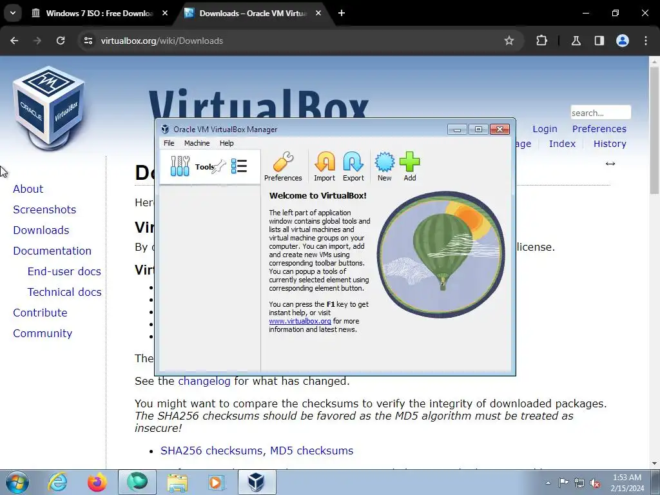Open the MD5 checksums link
The width and height of the screenshot is (660, 495).
pyautogui.click(x=311, y=451)
